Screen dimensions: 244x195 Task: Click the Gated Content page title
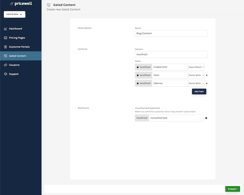[64, 5]
